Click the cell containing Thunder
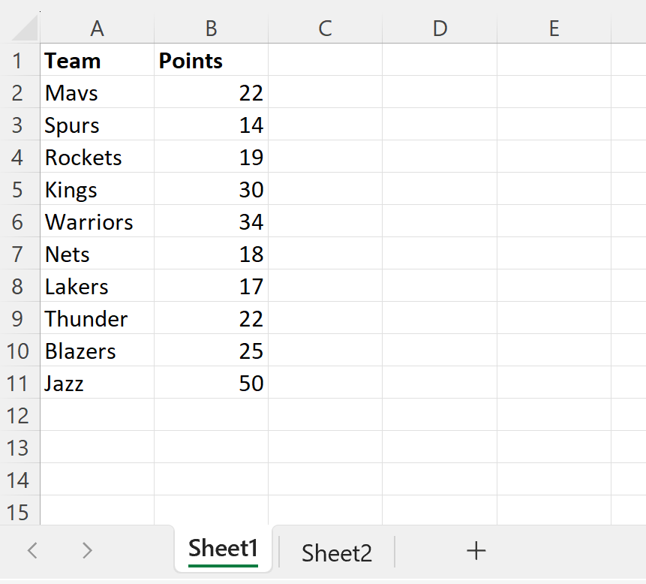 tap(97, 318)
